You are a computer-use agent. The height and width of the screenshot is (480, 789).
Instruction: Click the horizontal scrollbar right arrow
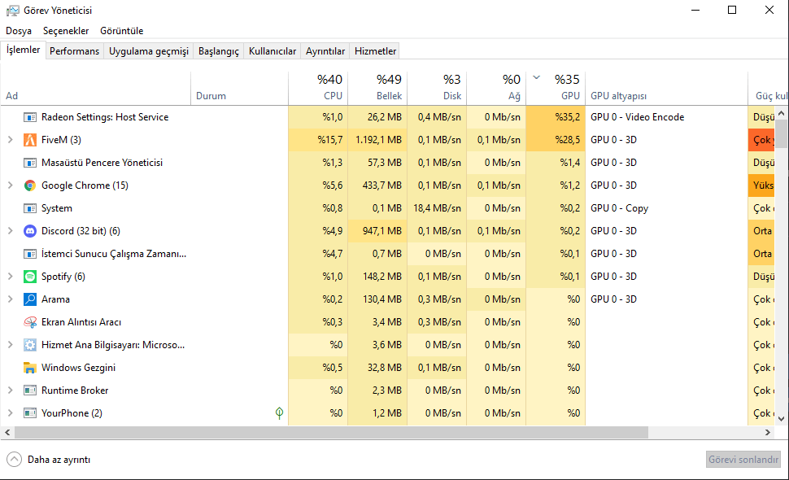pyautogui.click(x=767, y=432)
